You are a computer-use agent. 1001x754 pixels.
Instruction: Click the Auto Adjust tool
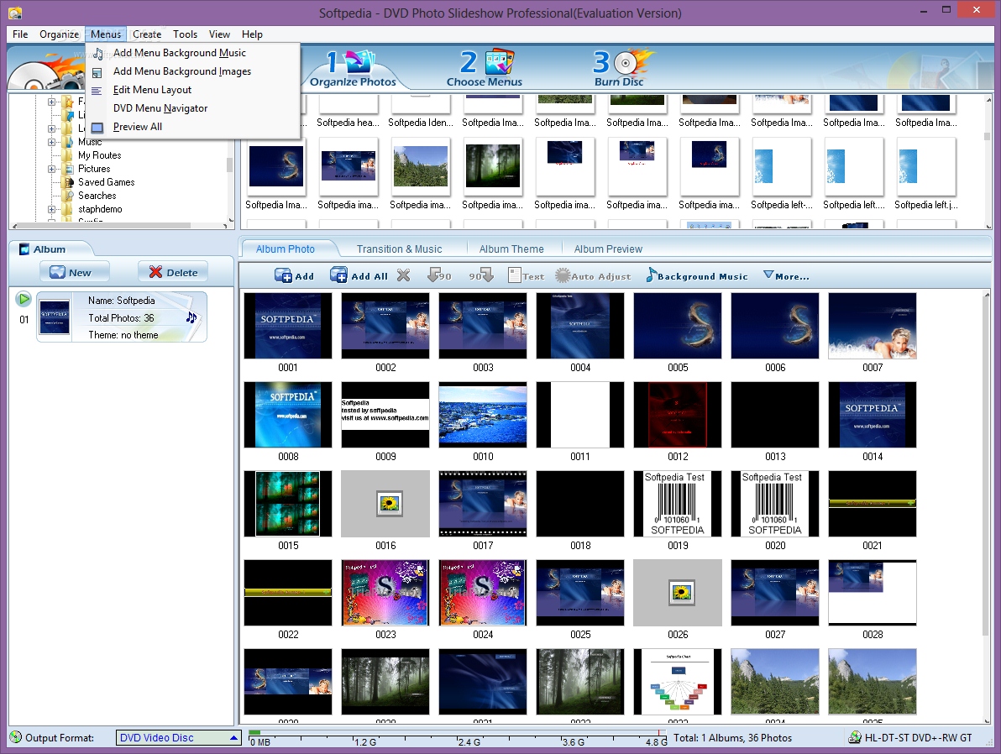593,275
